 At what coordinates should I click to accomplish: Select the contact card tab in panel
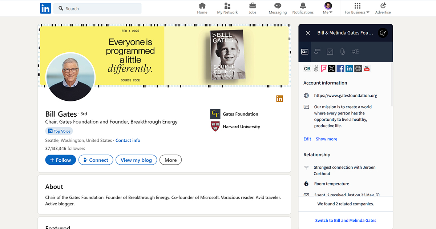point(305,52)
